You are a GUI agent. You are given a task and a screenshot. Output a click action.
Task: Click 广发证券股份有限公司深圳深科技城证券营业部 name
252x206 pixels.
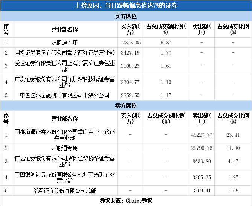point(65,82)
